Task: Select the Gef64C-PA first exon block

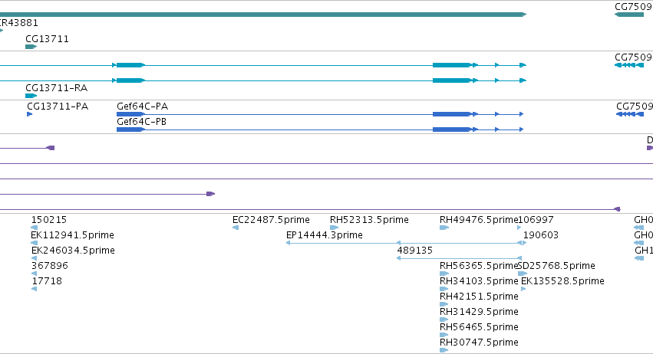Action: 130,114
